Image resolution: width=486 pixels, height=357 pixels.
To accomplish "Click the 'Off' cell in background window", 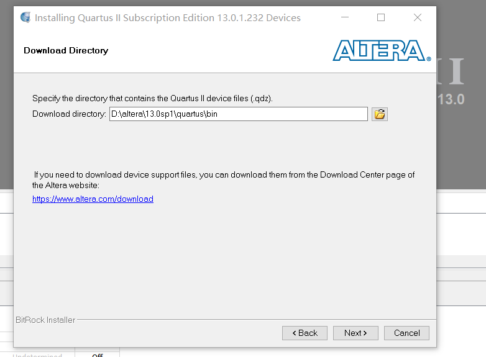I will [98, 355].
